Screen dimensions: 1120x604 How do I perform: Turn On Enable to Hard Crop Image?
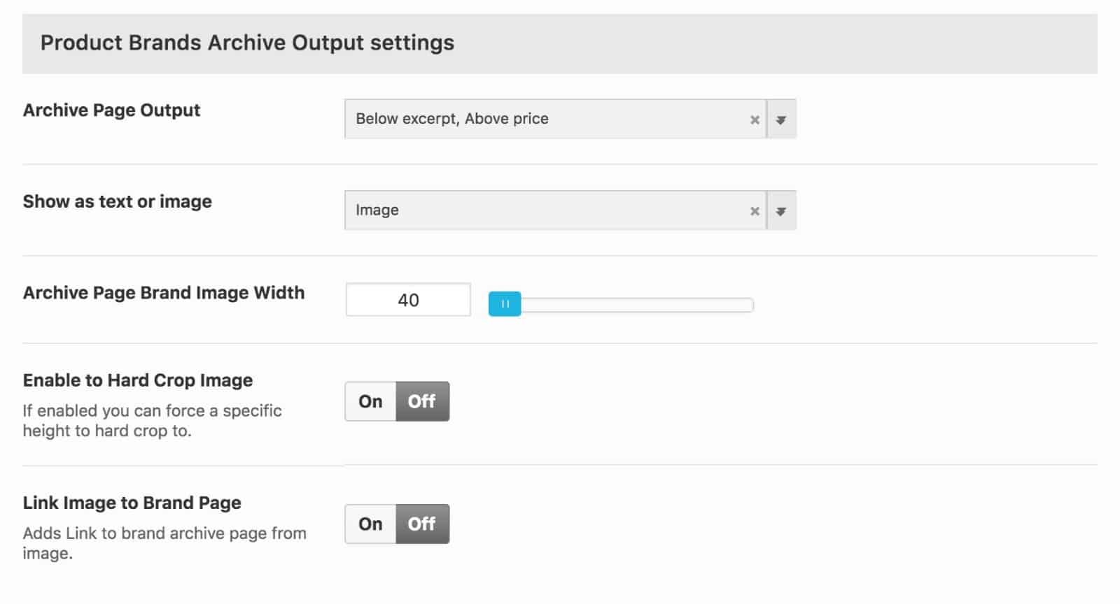(x=370, y=401)
